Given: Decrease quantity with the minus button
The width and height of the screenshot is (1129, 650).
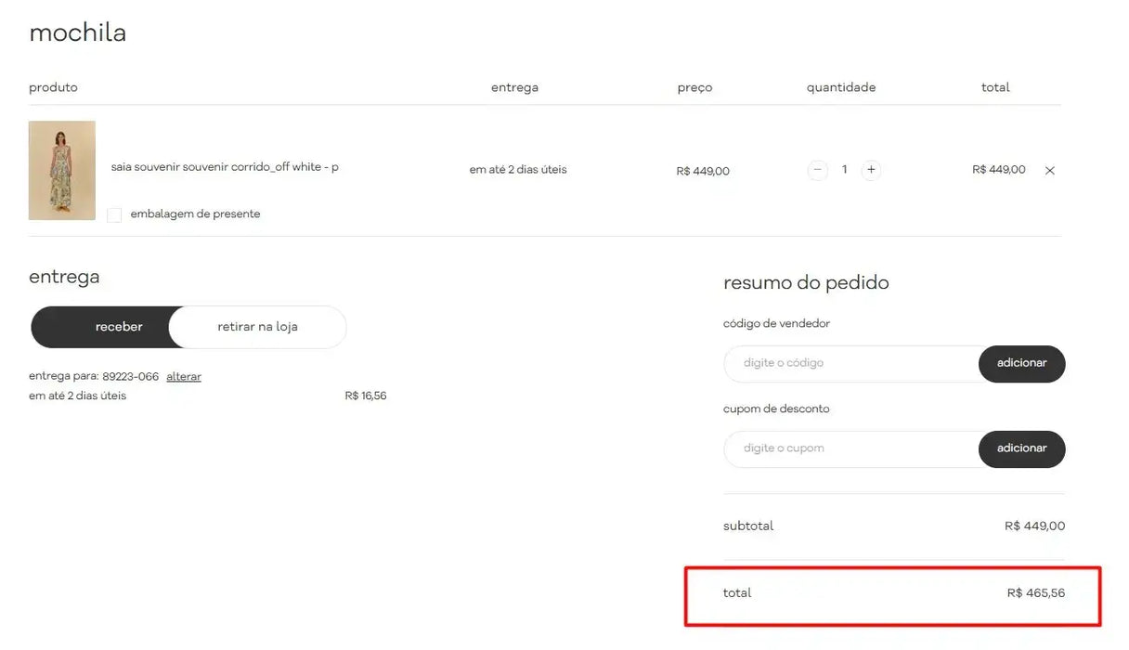Looking at the screenshot, I should pos(817,170).
